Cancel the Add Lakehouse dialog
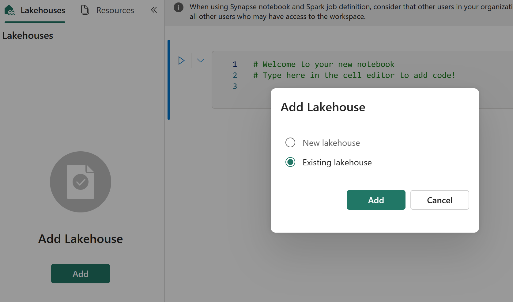The width and height of the screenshot is (513, 302). click(x=439, y=200)
